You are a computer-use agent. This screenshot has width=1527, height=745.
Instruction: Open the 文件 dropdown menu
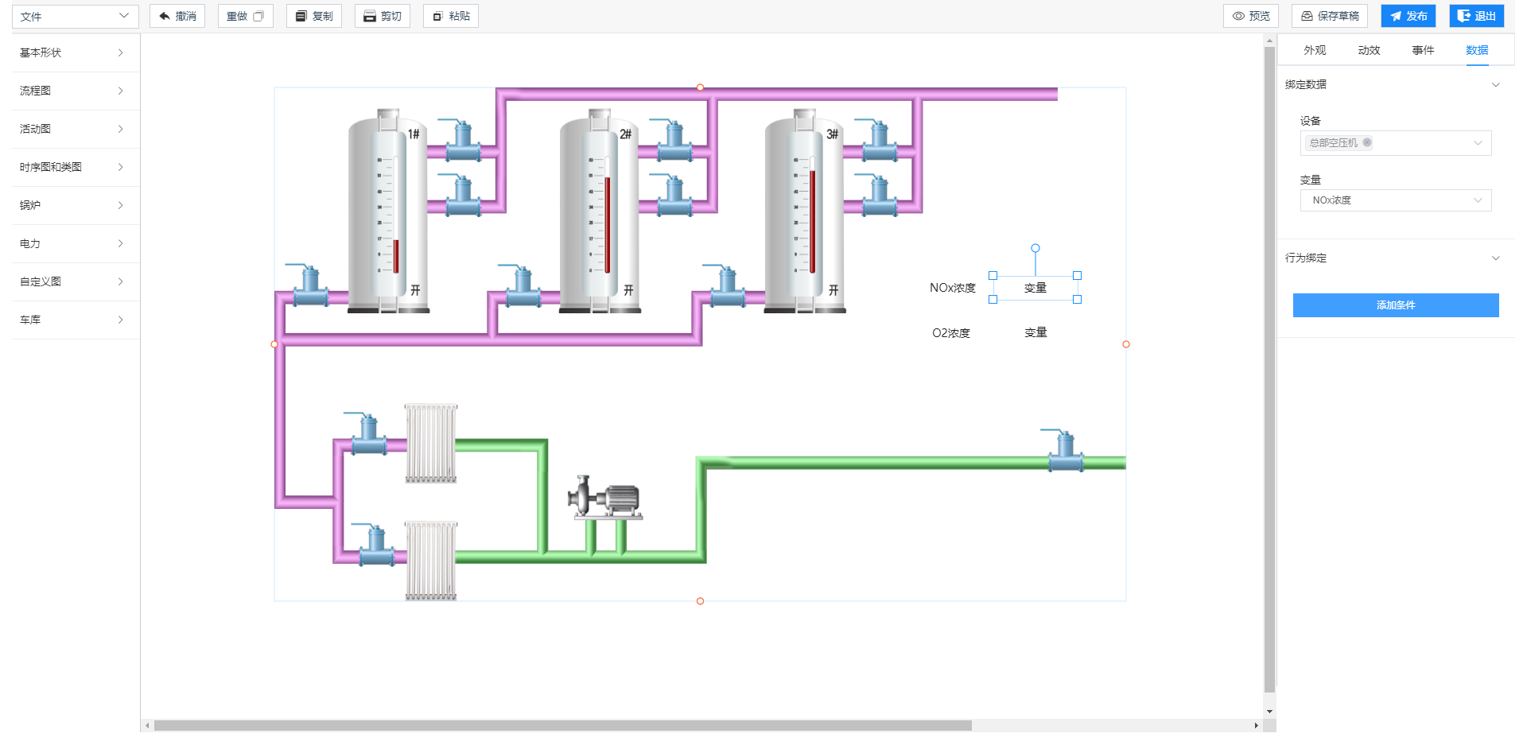pos(75,16)
